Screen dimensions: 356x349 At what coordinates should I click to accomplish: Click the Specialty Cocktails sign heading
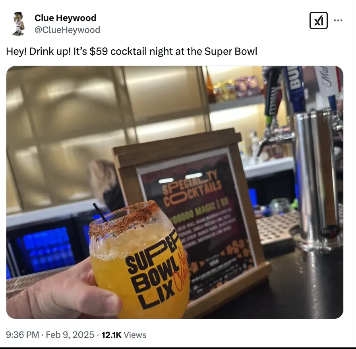pos(192,189)
